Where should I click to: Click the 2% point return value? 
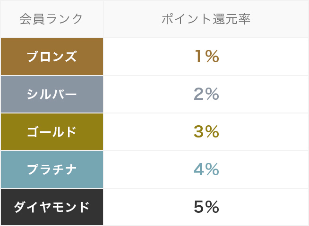206,94
